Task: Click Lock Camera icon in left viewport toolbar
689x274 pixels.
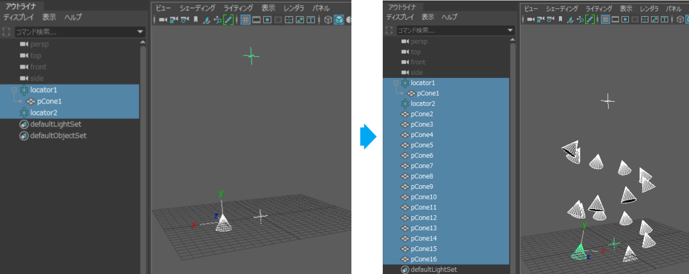Action: coord(174,20)
